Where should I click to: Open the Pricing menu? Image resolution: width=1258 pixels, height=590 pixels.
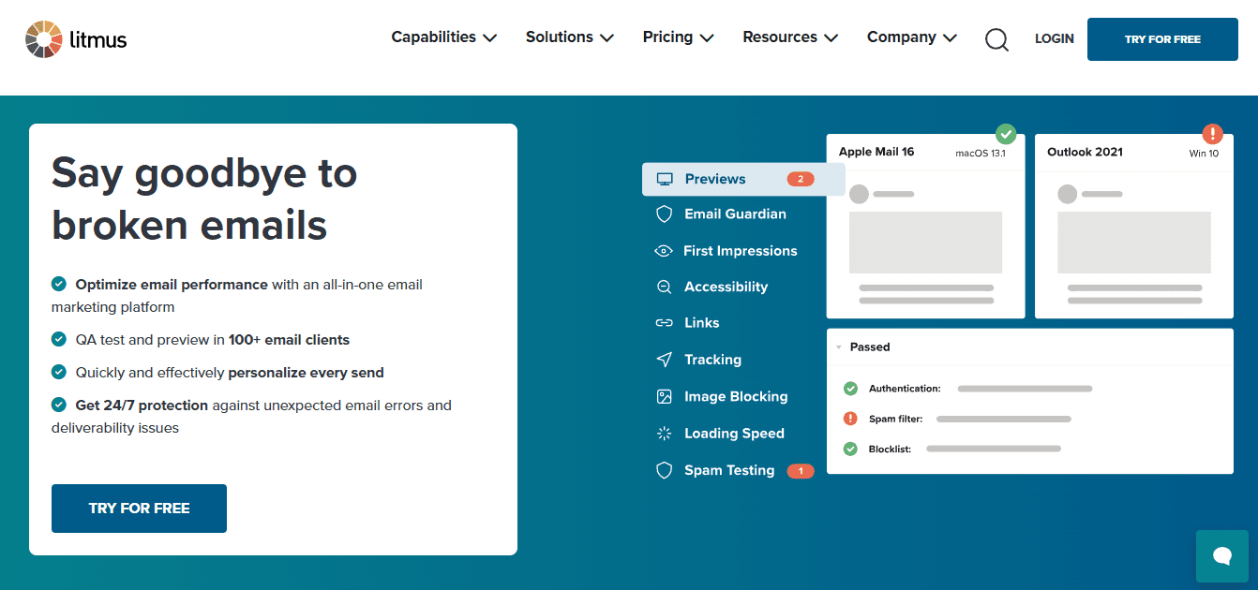678,37
